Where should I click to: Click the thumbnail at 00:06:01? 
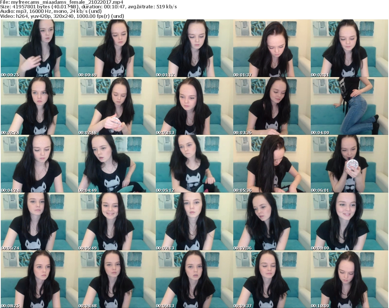click(x=349, y=164)
